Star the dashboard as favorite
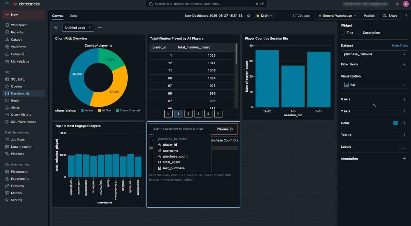The width and height of the screenshot is (411, 226). click(249, 16)
